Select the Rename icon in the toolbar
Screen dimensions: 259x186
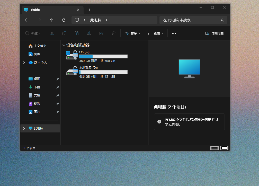(x=89, y=33)
